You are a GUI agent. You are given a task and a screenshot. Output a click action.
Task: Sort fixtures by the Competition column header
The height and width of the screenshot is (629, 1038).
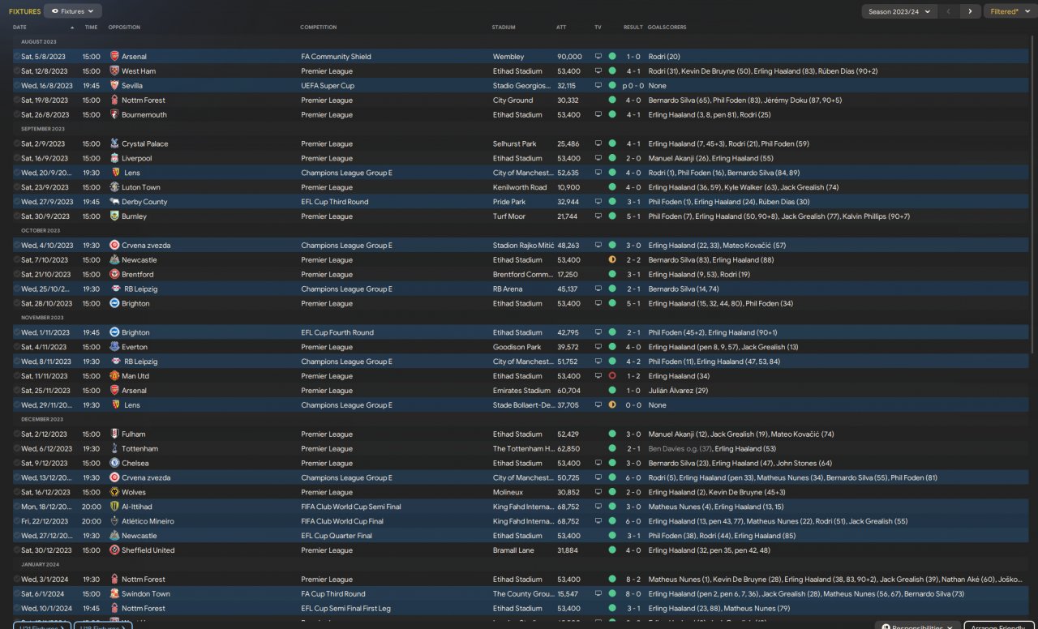click(x=318, y=28)
